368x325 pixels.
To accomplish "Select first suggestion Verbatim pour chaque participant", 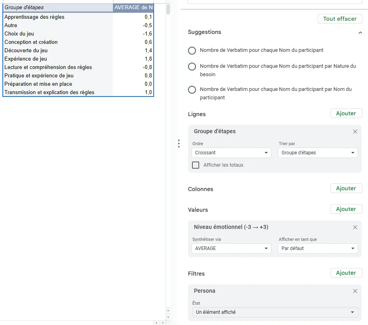I will (192, 51).
